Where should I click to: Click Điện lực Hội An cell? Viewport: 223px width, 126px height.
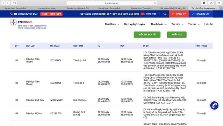coord(34,114)
